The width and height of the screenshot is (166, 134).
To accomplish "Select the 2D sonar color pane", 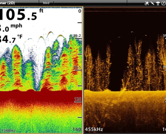I will [41, 70].
